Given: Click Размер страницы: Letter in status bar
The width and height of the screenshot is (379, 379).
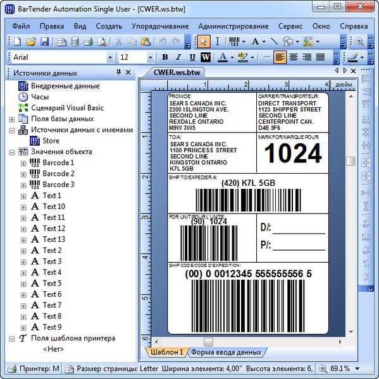Looking at the screenshot, I should (x=118, y=369).
